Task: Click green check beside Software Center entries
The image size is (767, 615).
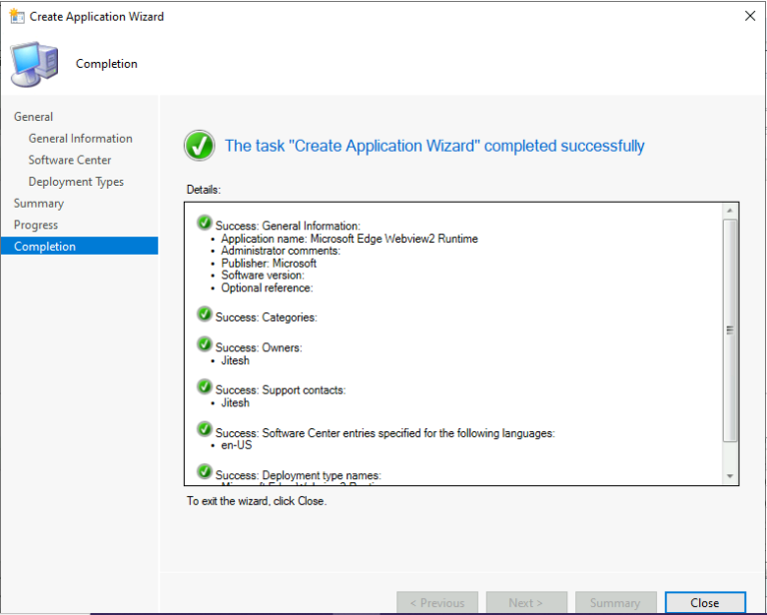Action: click(x=205, y=430)
